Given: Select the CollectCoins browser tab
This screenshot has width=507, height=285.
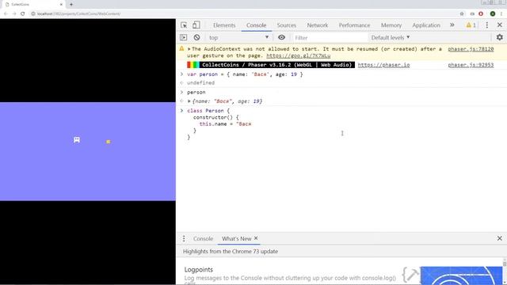Looking at the screenshot, I should click(x=33, y=5).
